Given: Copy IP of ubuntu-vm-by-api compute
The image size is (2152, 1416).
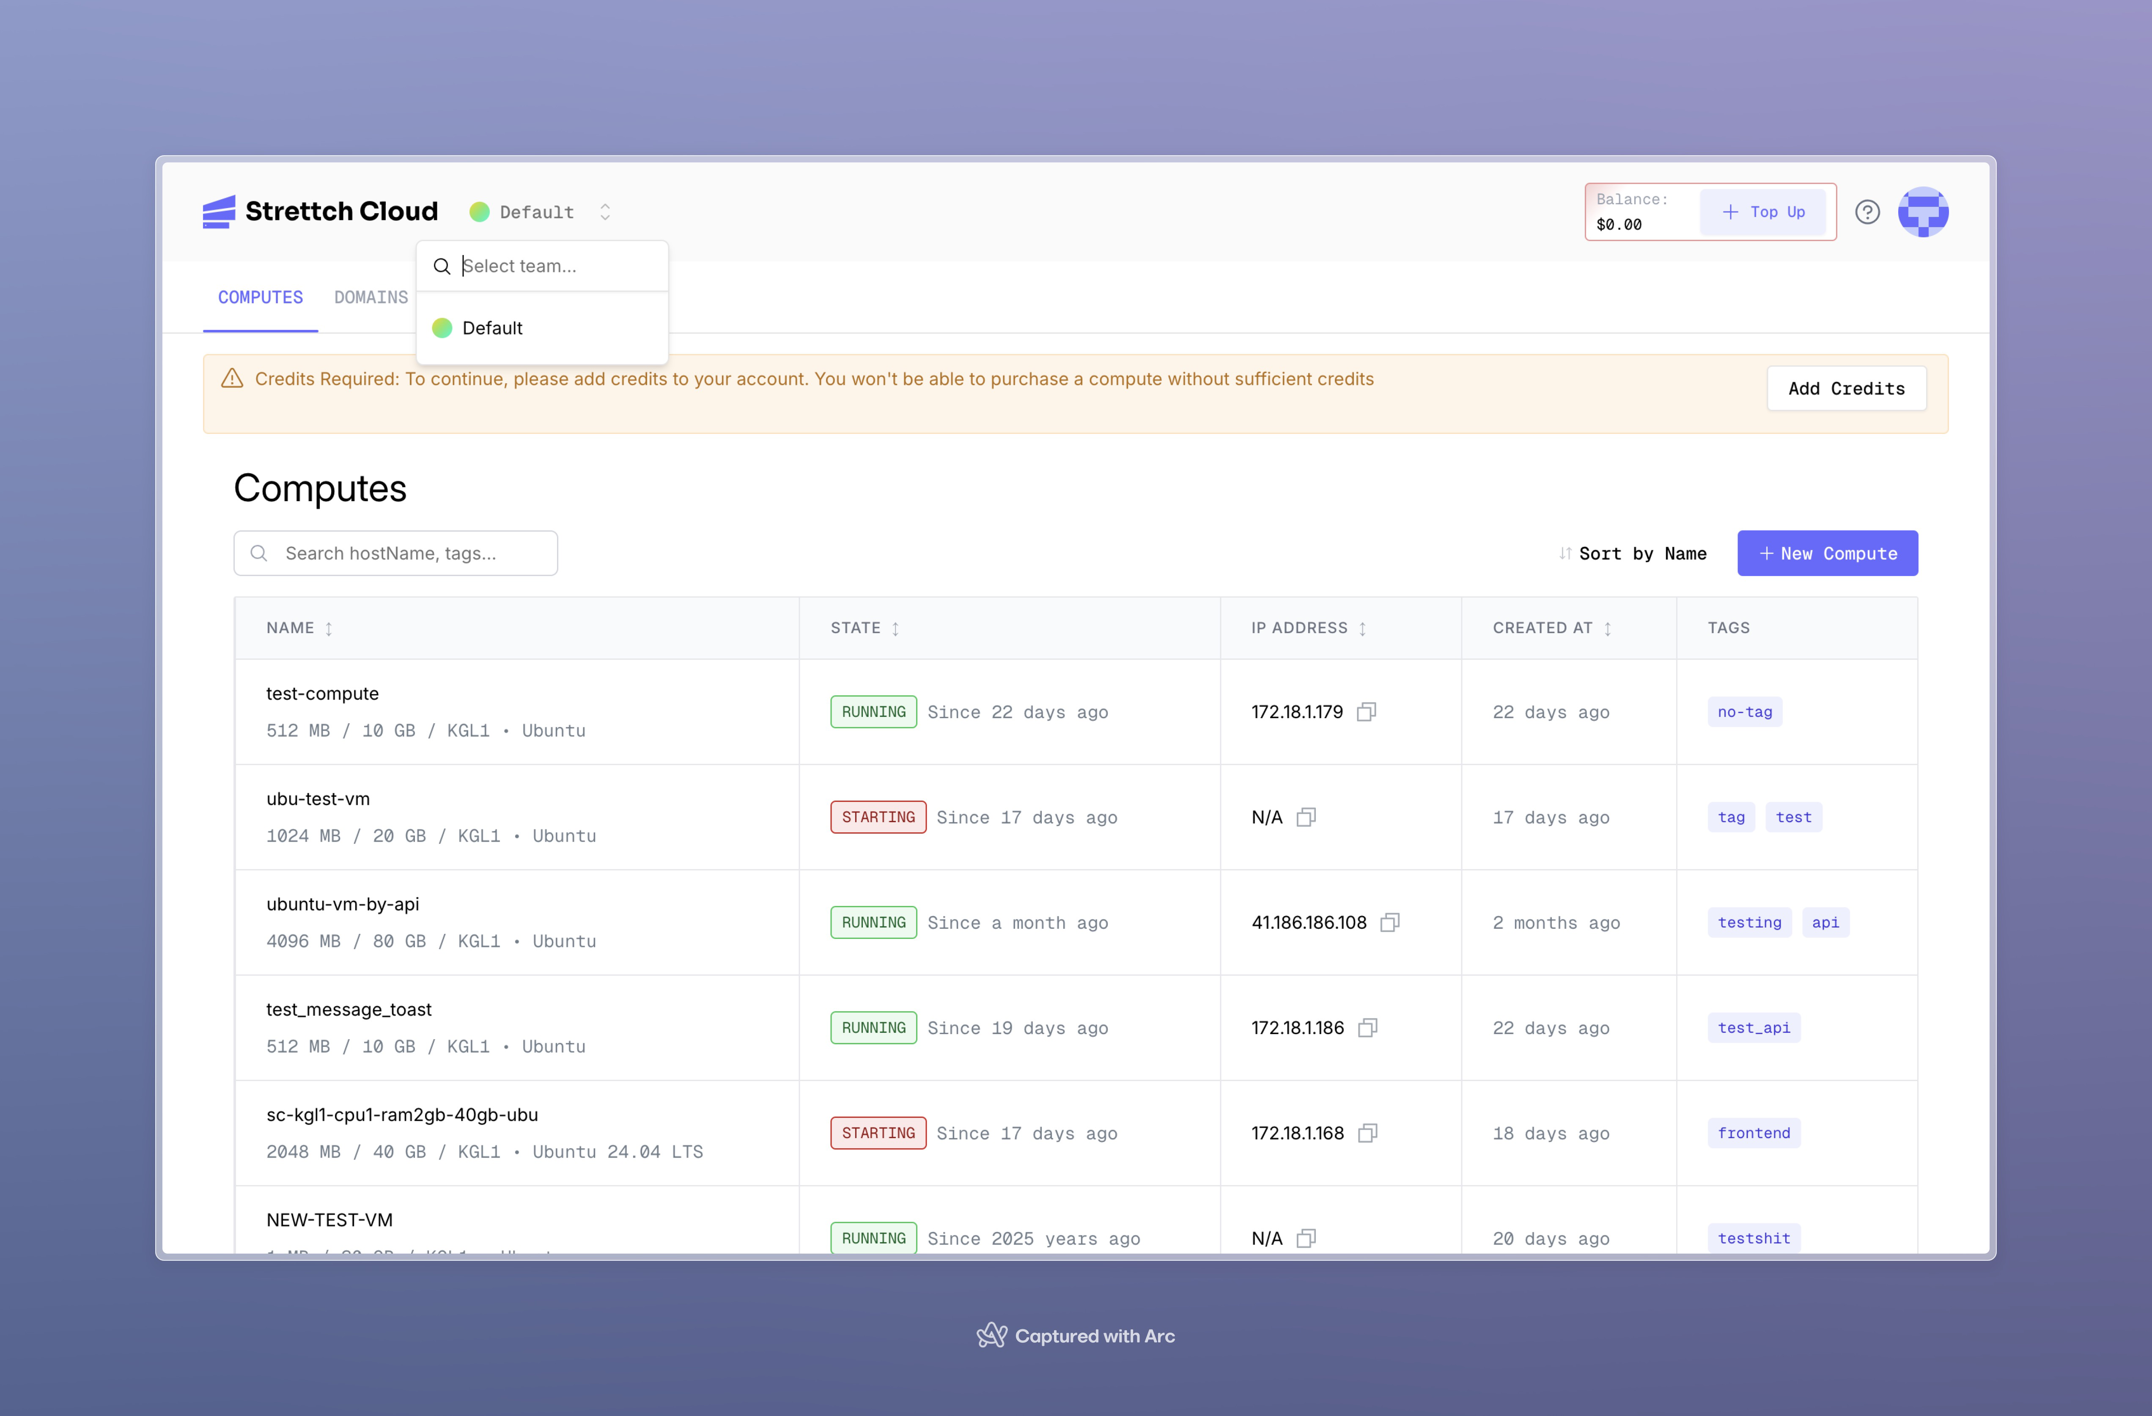Looking at the screenshot, I should [x=1390, y=922].
